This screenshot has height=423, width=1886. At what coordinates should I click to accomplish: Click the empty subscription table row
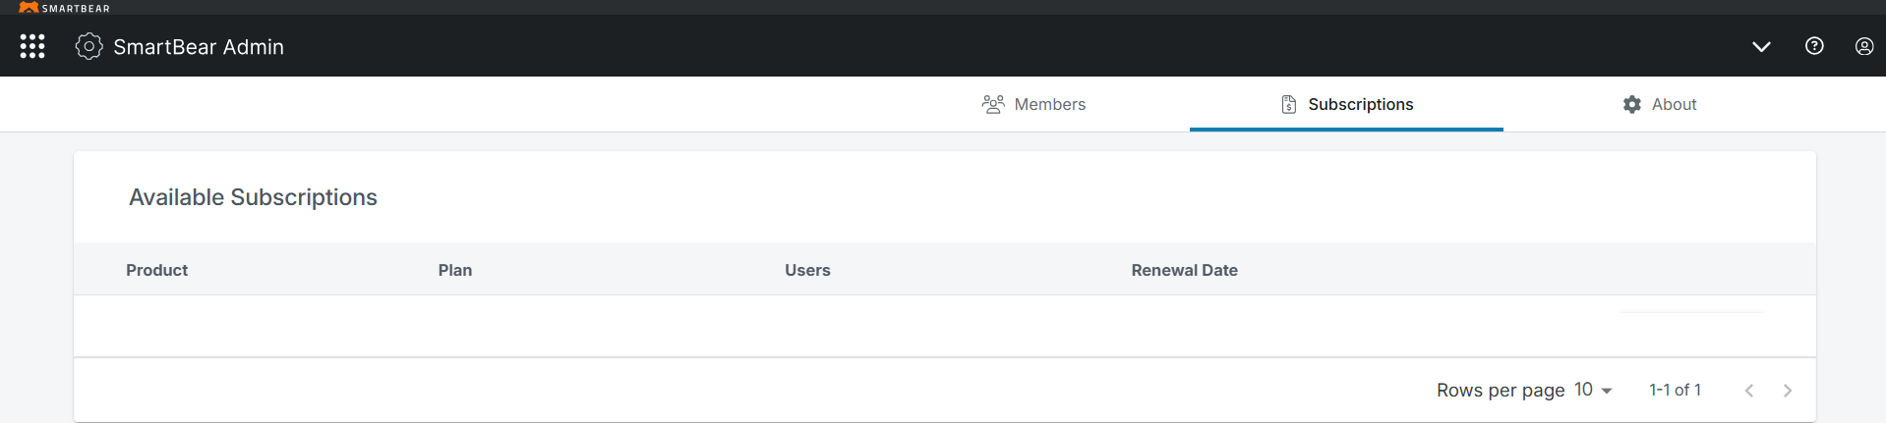(x=944, y=326)
